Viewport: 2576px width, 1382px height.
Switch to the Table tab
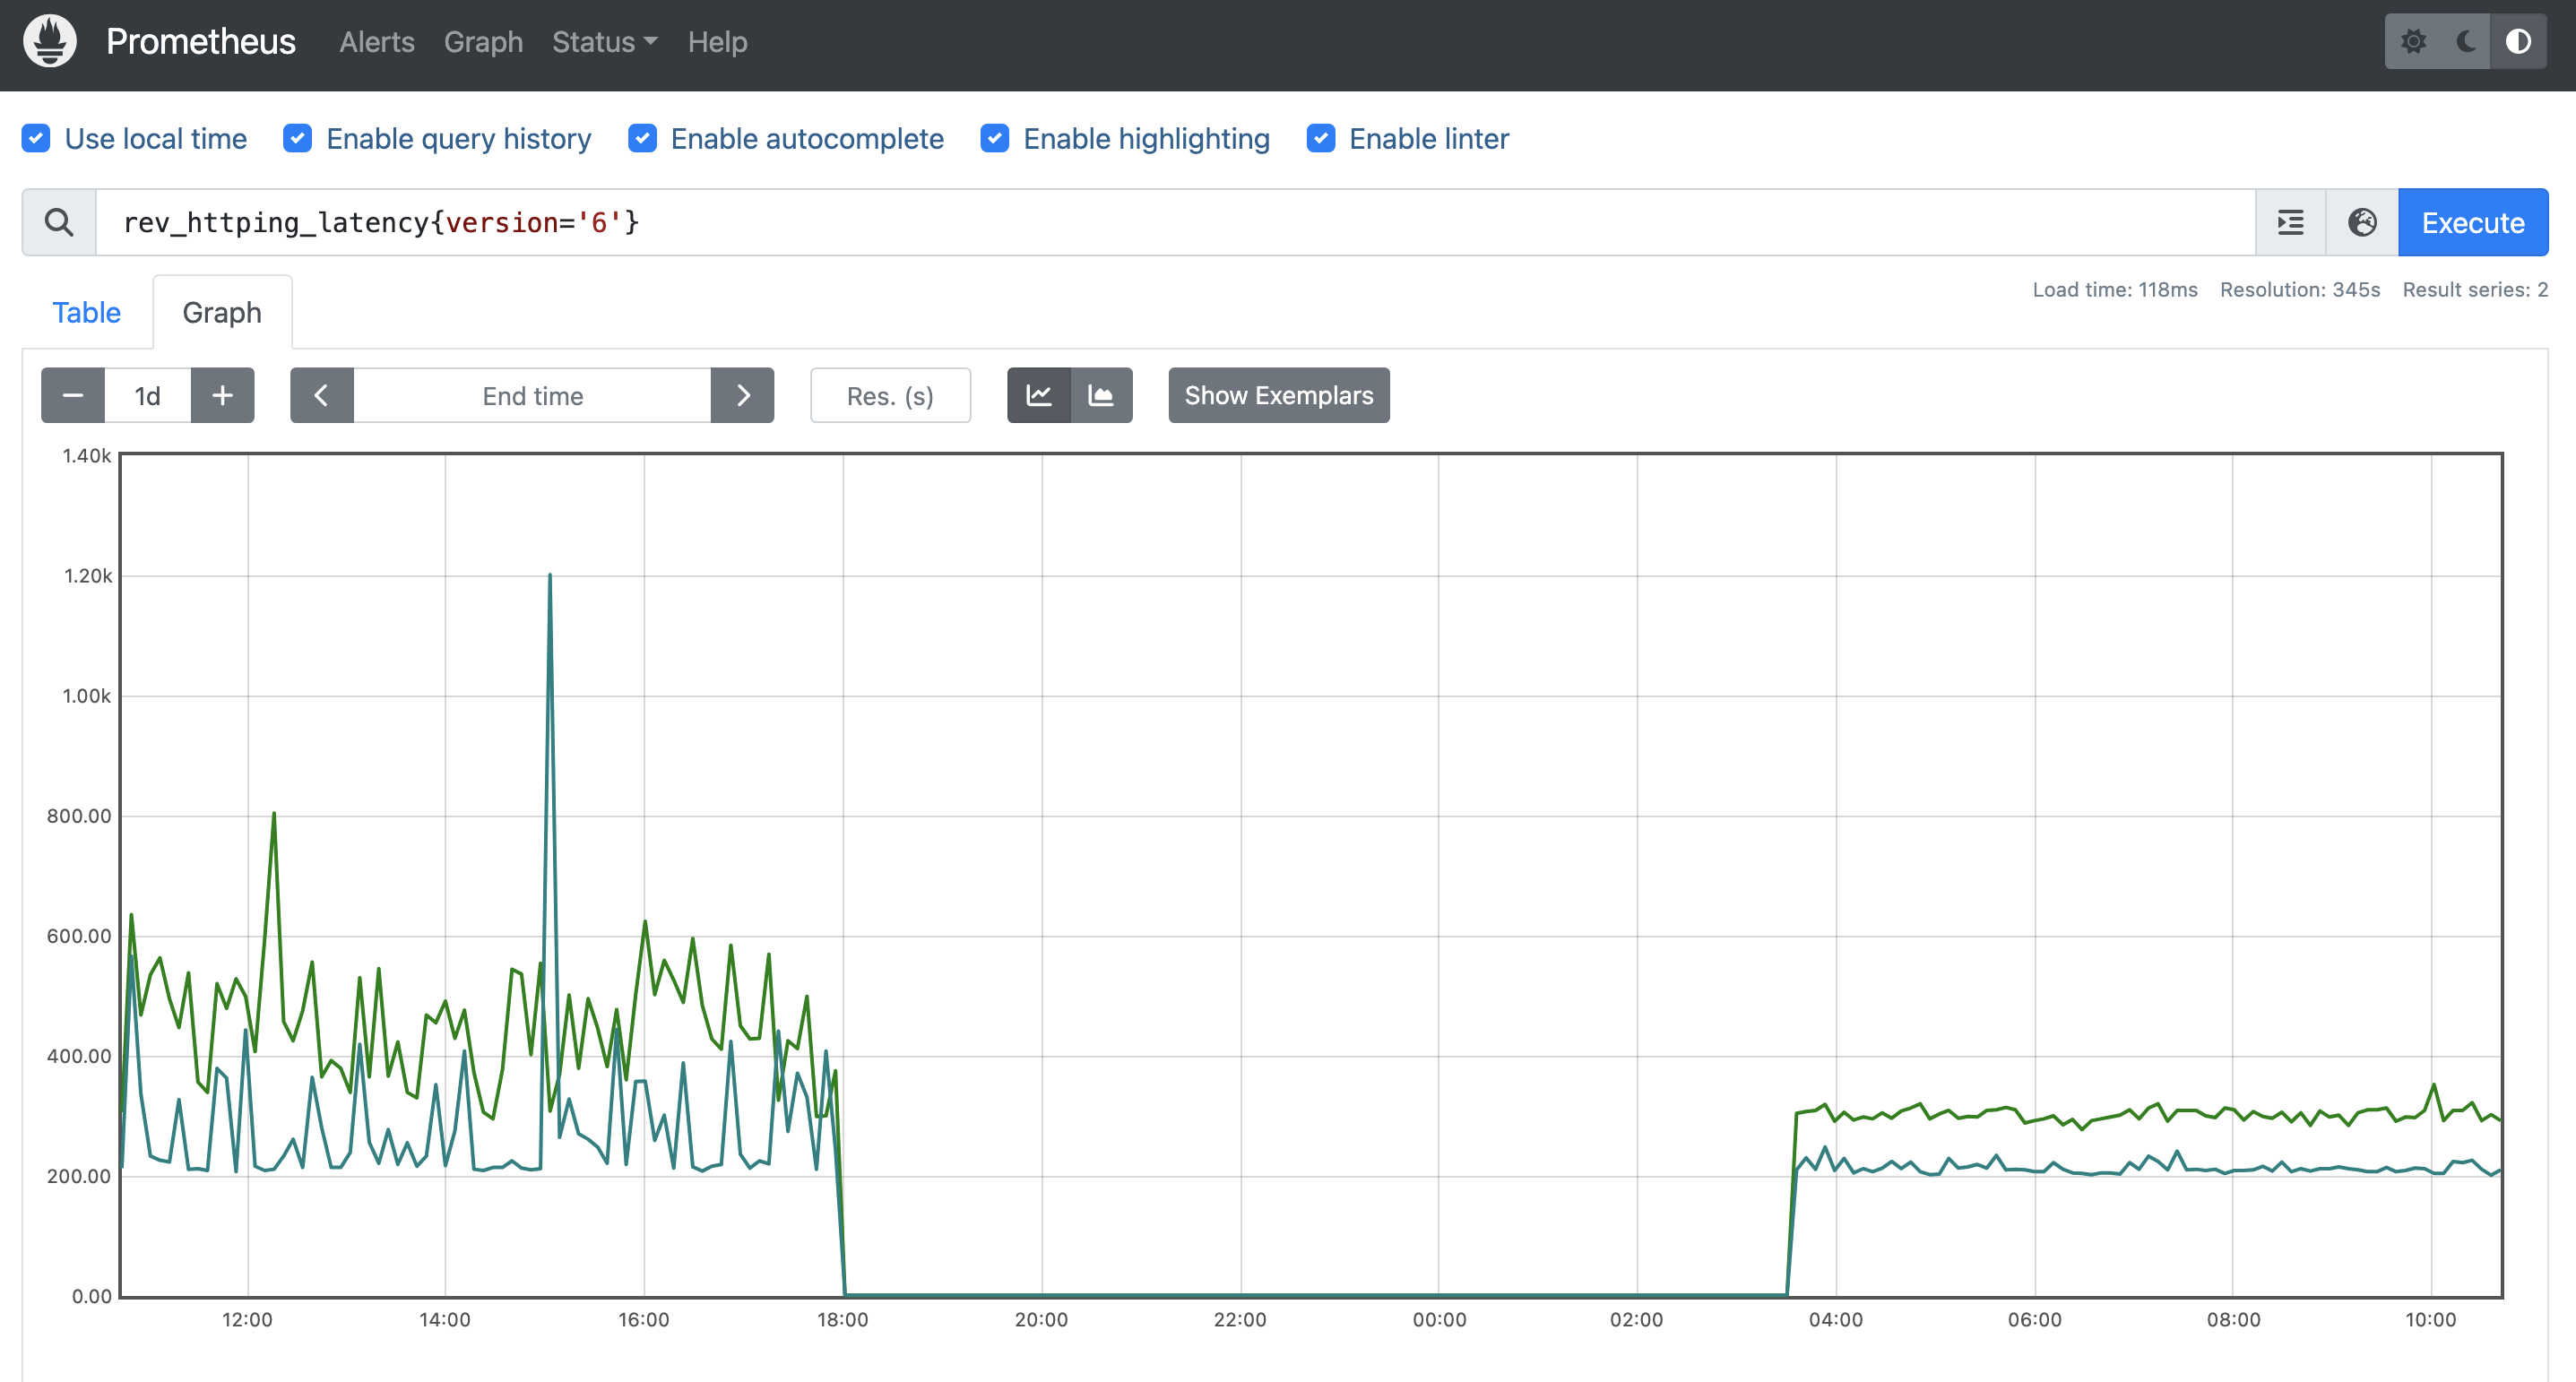(x=86, y=312)
